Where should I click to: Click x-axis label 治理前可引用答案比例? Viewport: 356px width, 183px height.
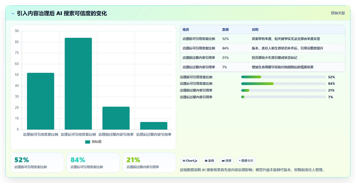pyautogui.click(x=41, y=134)
